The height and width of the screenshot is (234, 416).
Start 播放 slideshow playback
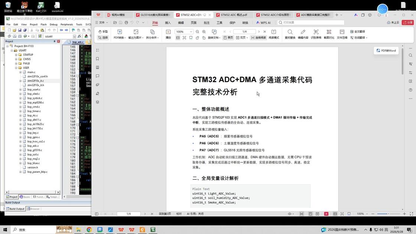tap(168, 35)
